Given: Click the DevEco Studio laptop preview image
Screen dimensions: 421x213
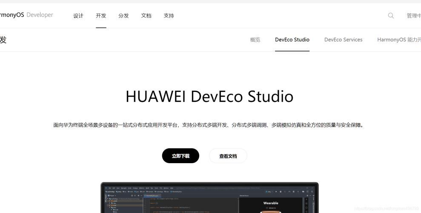Looking at the screenshot, I should 209,198.
